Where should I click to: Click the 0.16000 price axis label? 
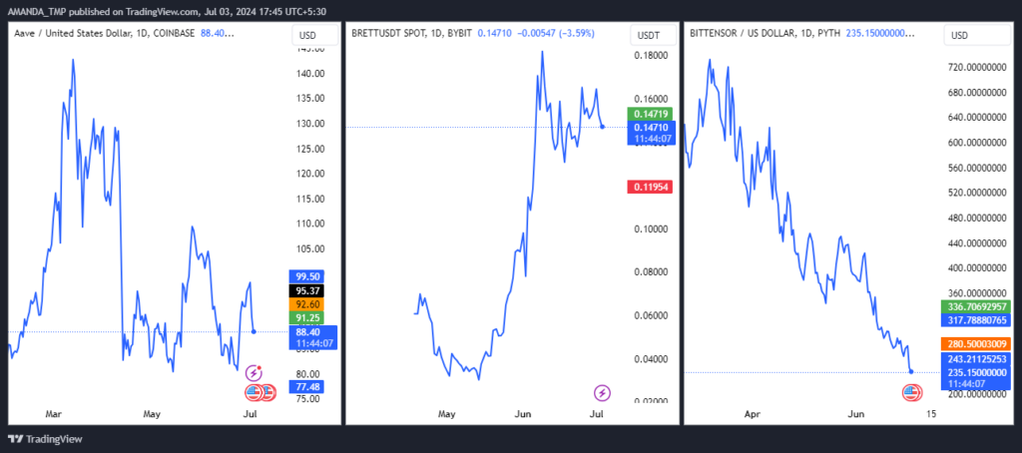(x=651, y=99)
